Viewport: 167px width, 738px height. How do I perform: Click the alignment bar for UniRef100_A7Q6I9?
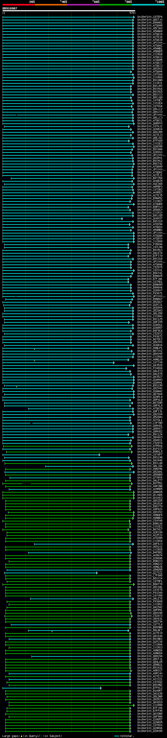pos(81,409)
